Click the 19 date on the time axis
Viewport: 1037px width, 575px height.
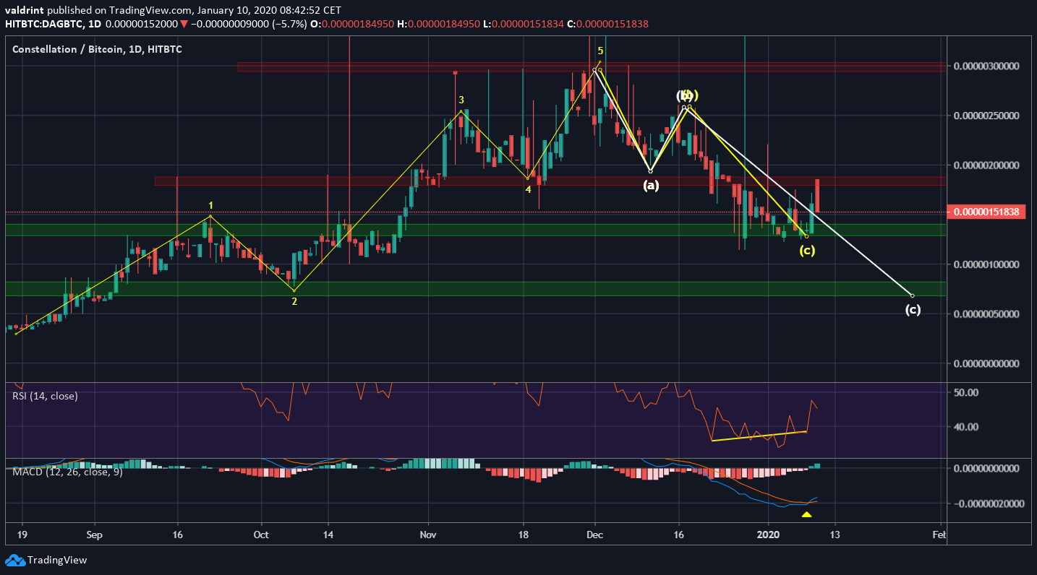[22, 535]
